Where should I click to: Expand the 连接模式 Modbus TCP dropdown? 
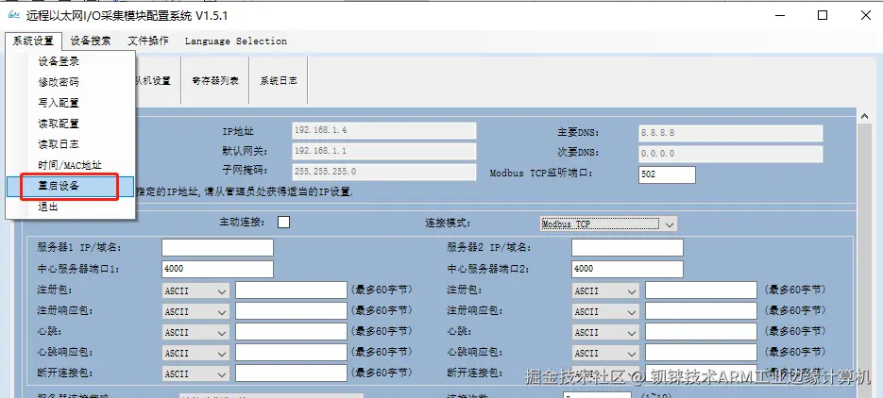coord(608,224)
